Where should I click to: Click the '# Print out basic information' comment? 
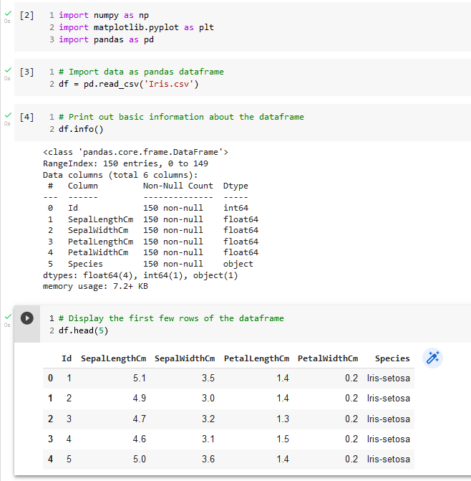(181, 117)
